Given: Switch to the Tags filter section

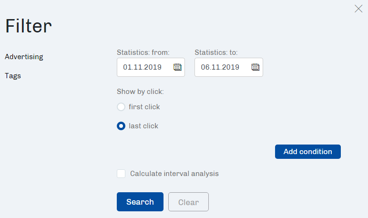Looking at the screenshot, I should (x=13, y=76).
